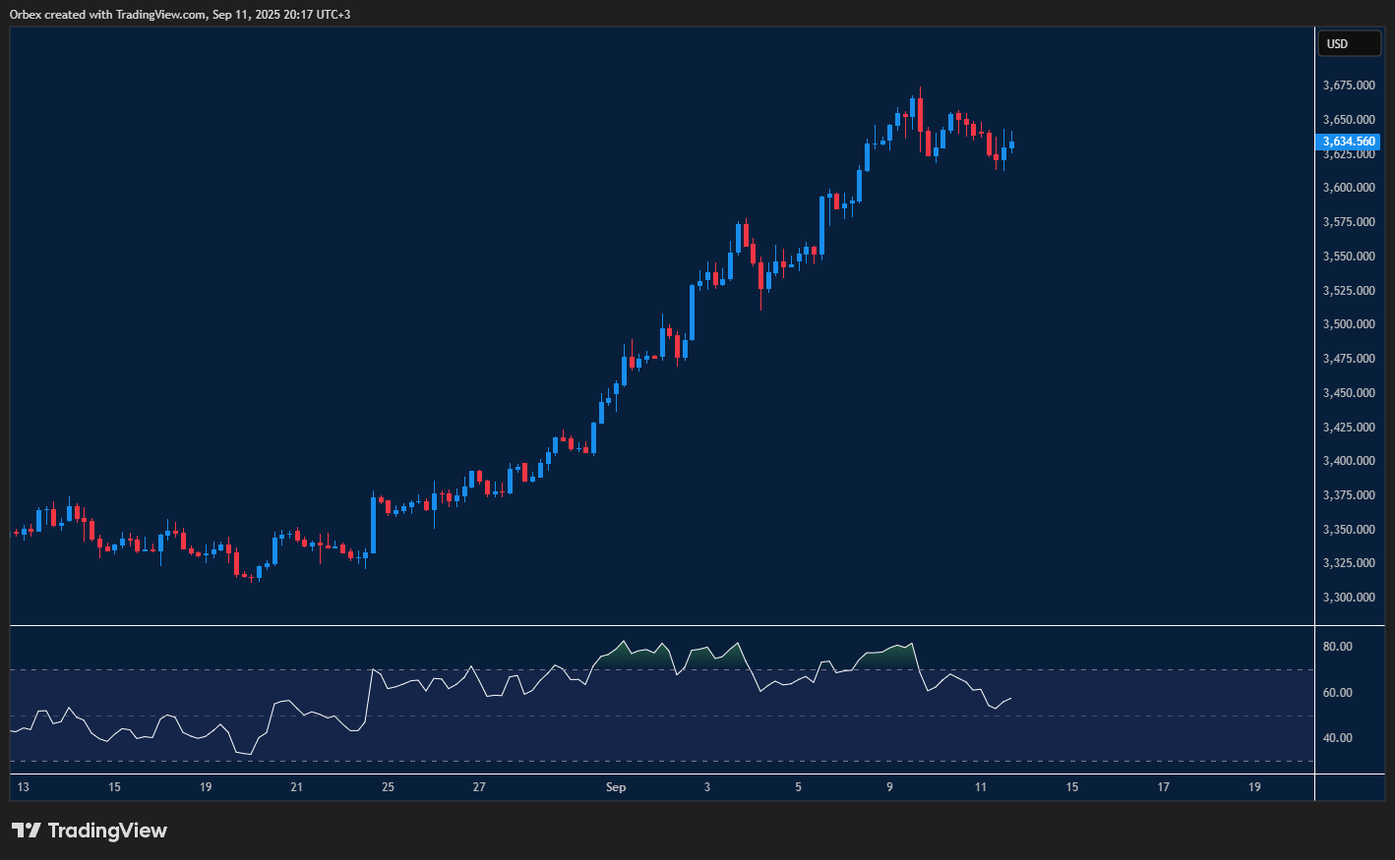Click the 3,500.000 level on price scale
The image size is (1395, 860).
coord(1349,324)
